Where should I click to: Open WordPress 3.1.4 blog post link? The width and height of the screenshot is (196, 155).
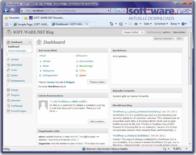coord(137,112)
